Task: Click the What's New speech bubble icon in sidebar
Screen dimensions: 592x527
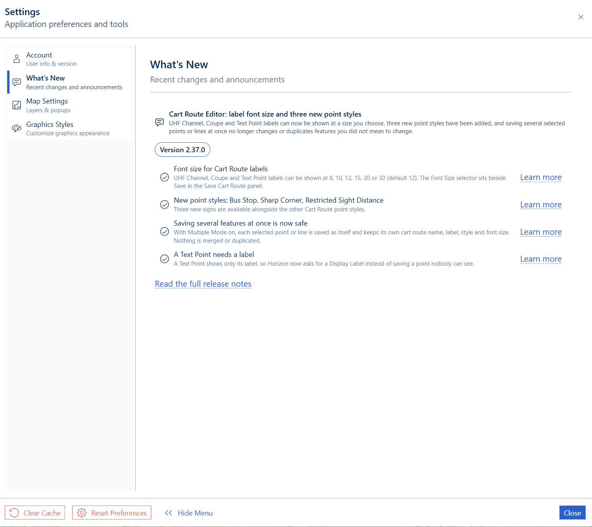Action: [x=17, y=82]
